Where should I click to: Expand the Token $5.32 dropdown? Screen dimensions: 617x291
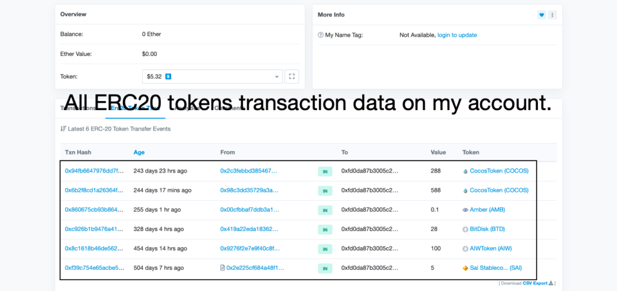coord(212,76)
